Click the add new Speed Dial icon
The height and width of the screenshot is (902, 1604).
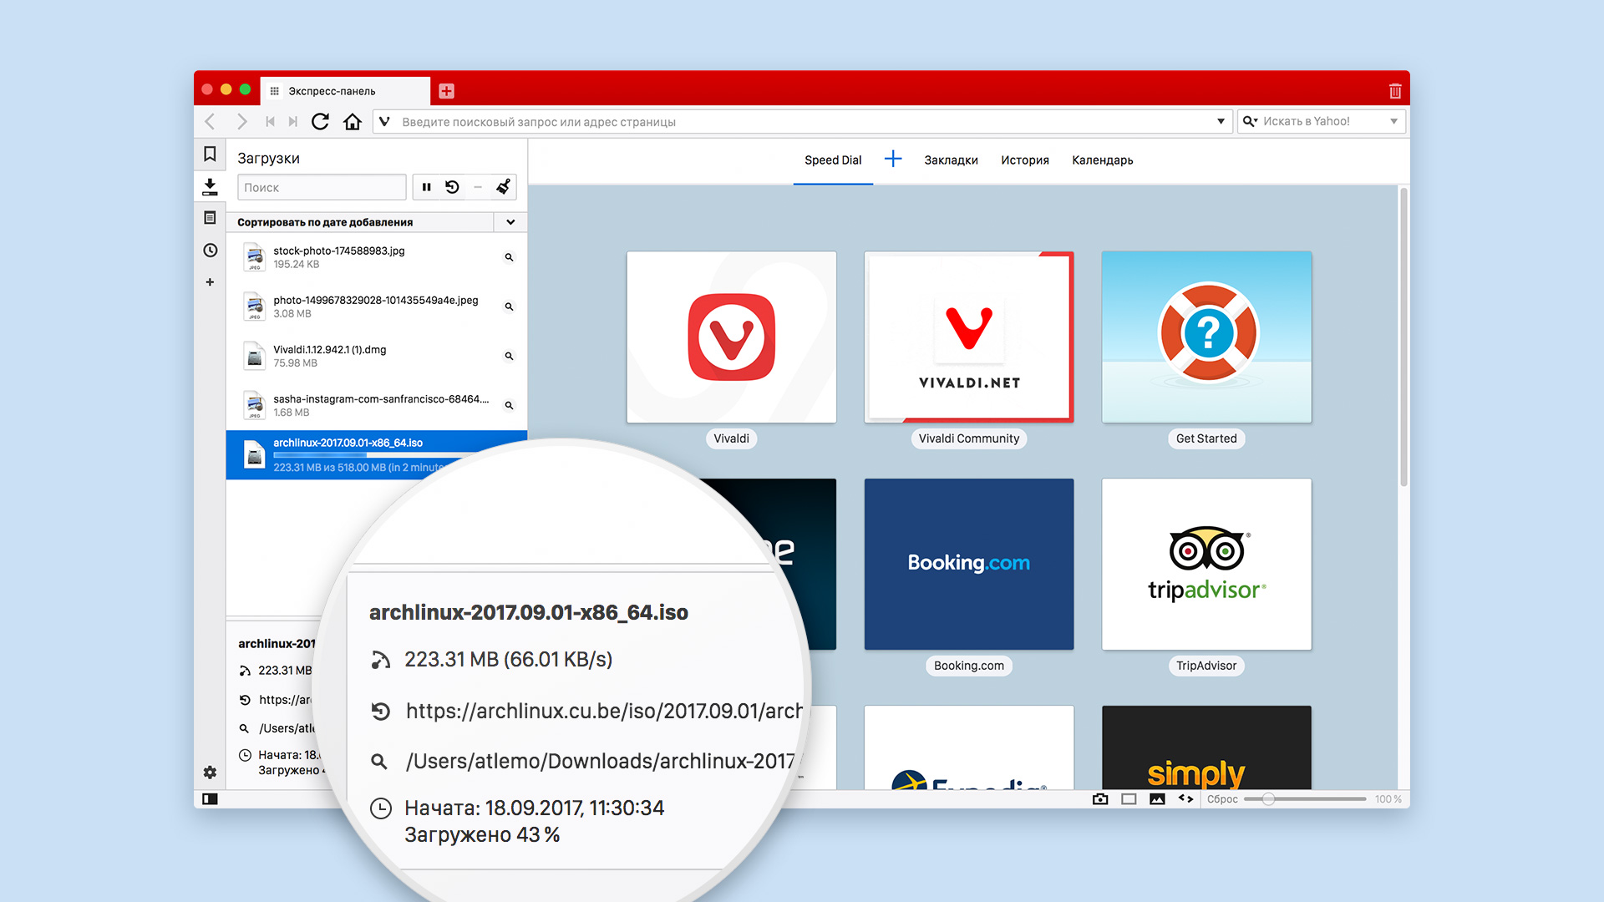point(892,159)
